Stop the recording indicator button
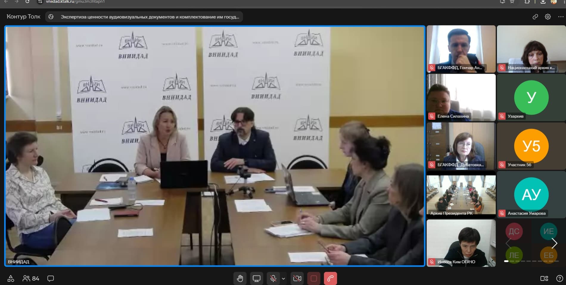566x285 pixels. (x=313, y=278)
